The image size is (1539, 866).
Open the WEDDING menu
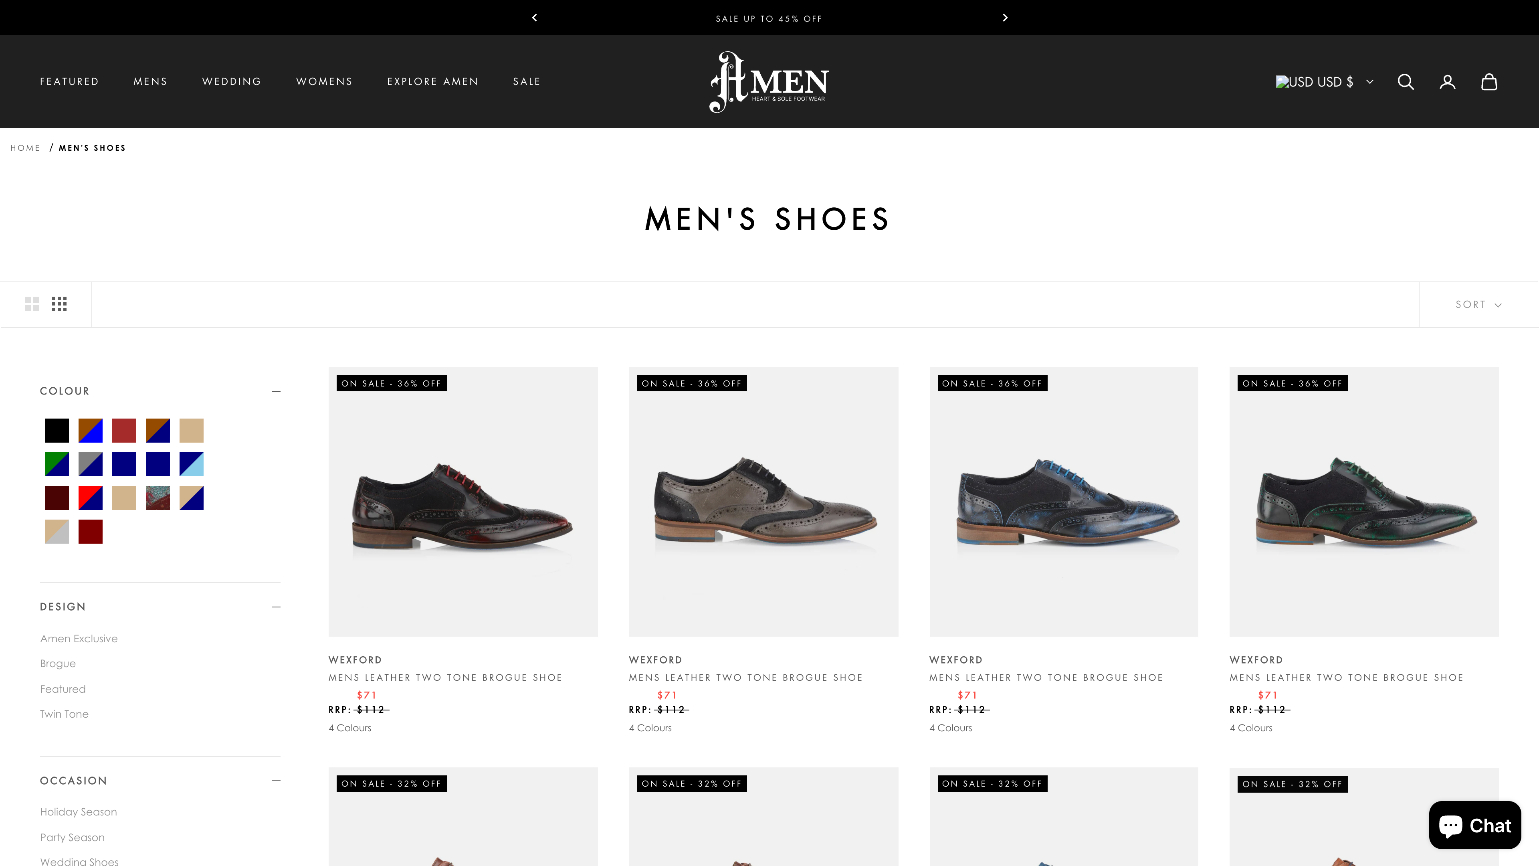click(x=232, y=81)
